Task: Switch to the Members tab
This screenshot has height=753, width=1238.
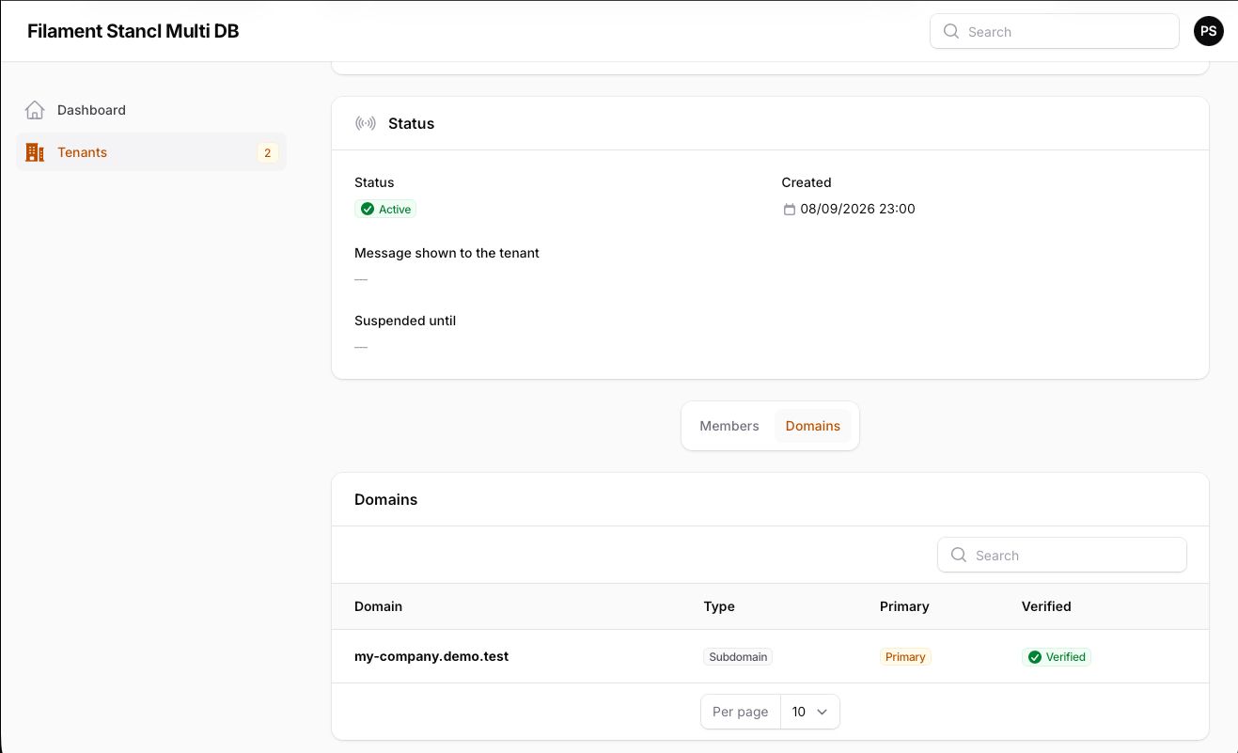Action: pyautogui.click(x=729, y=426)
